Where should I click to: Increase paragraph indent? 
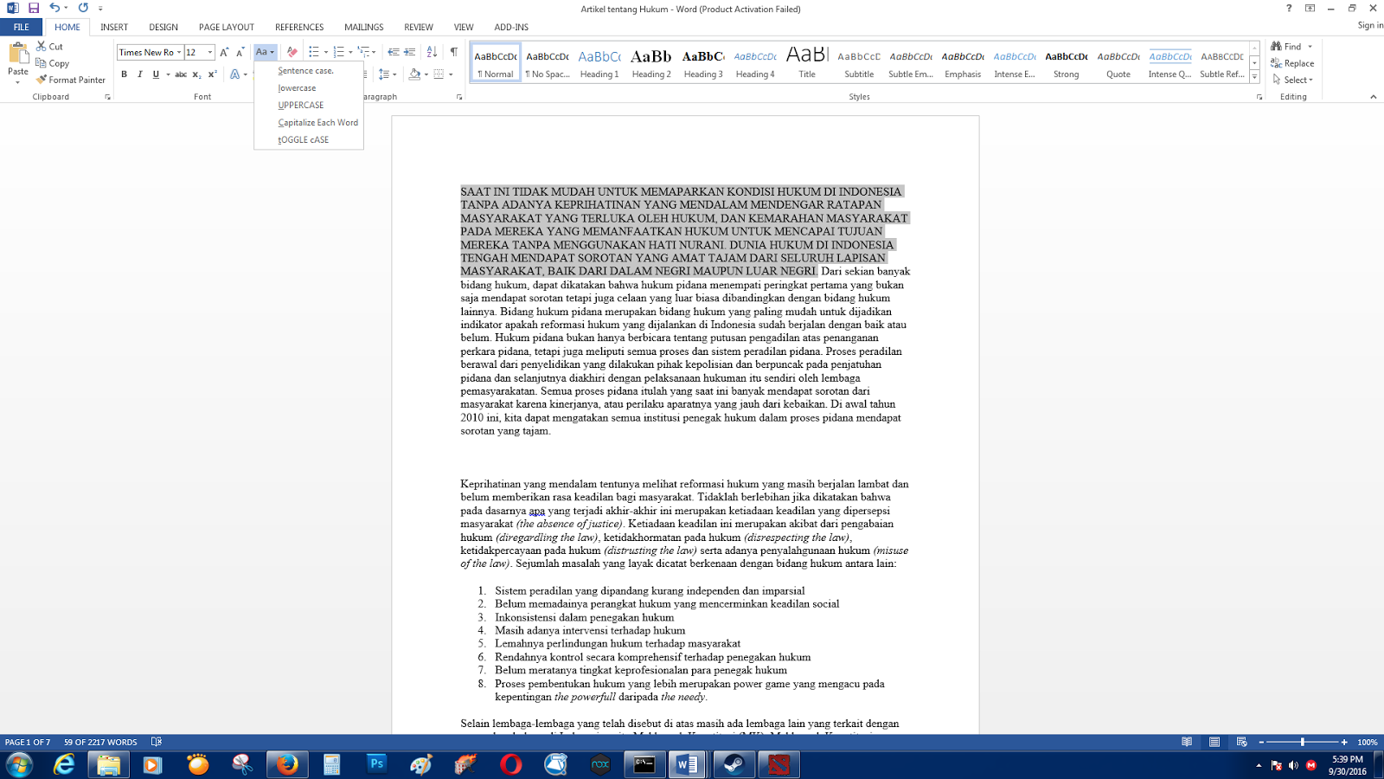pyautogui.click(x=410, y=52)
